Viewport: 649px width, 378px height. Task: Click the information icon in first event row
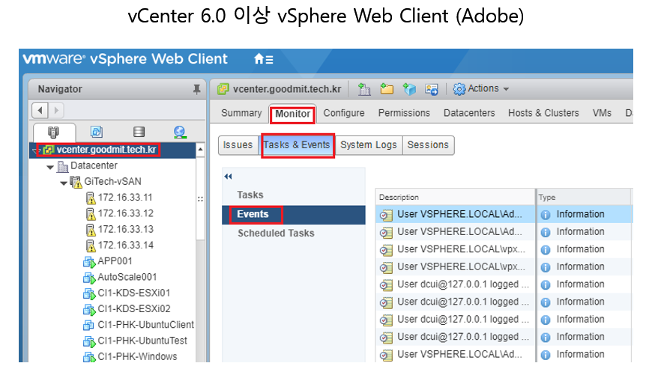click(x=546, y=215)
